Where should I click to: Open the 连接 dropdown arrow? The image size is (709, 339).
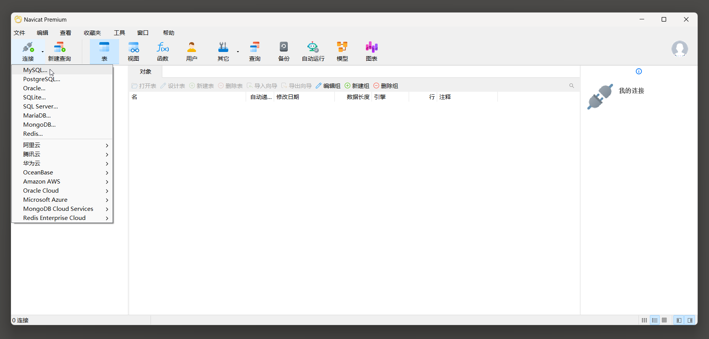(42, 52)
